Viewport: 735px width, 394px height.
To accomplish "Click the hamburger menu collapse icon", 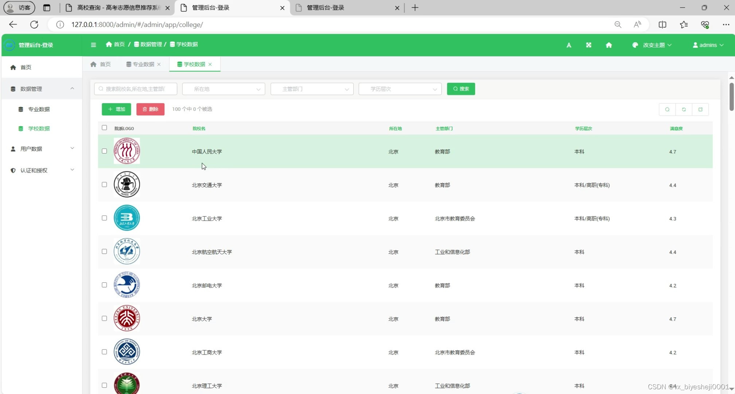I will tap(93, 45).
